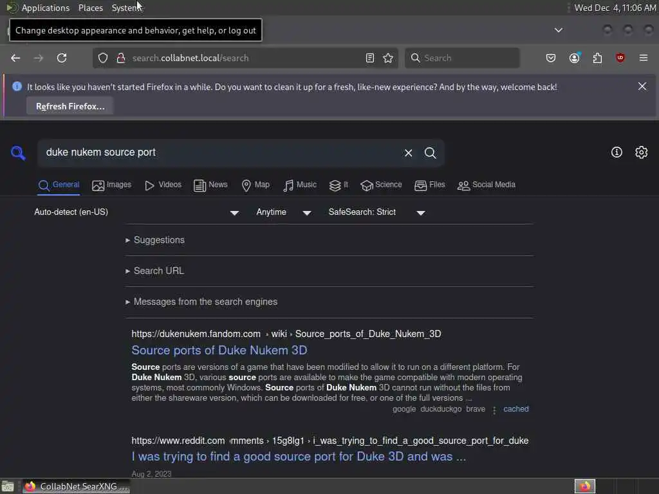Click the insecure connection padlock icon
The width and height of the screenshot is (659, 494).
pyautogui.click(x=120, y=58)
